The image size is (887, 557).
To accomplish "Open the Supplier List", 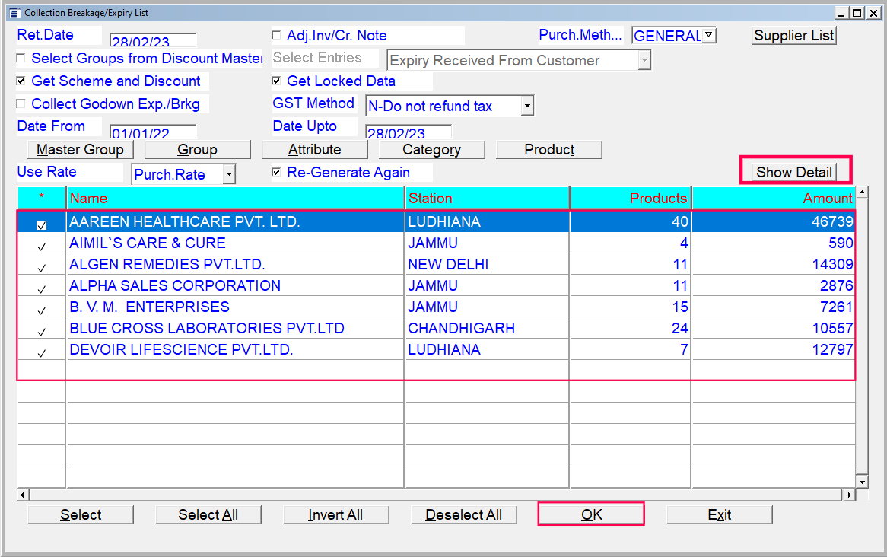I will click(794, 36).
